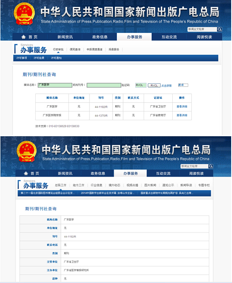Open 政务信息 in the lower page navigation bar
Viewport: 232px width, 283px height.
(x=98, y=173)
